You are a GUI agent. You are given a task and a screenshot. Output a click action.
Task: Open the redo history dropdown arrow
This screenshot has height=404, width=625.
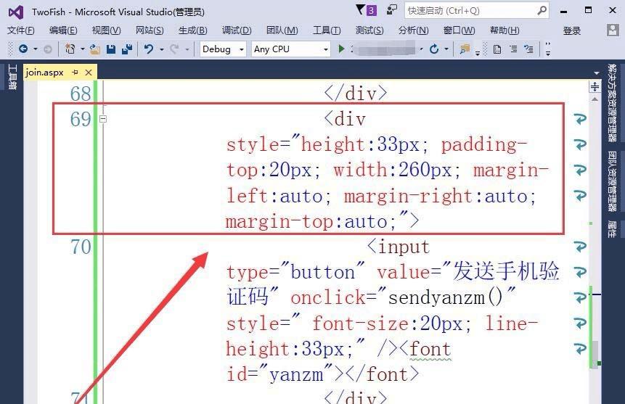(187, 49)
